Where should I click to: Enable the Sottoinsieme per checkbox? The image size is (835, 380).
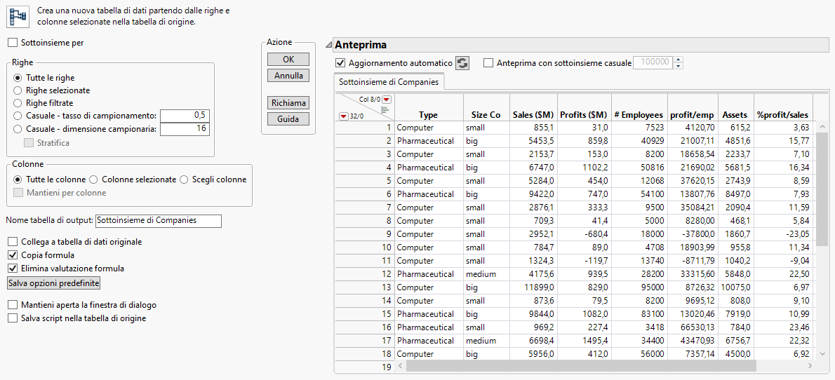click(x=13, y=43)
